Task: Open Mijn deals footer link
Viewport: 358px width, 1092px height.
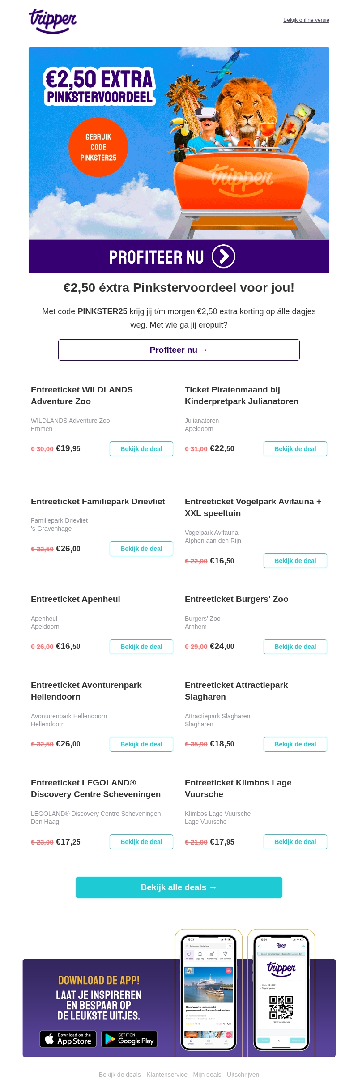Action: tap(207, 1075)
